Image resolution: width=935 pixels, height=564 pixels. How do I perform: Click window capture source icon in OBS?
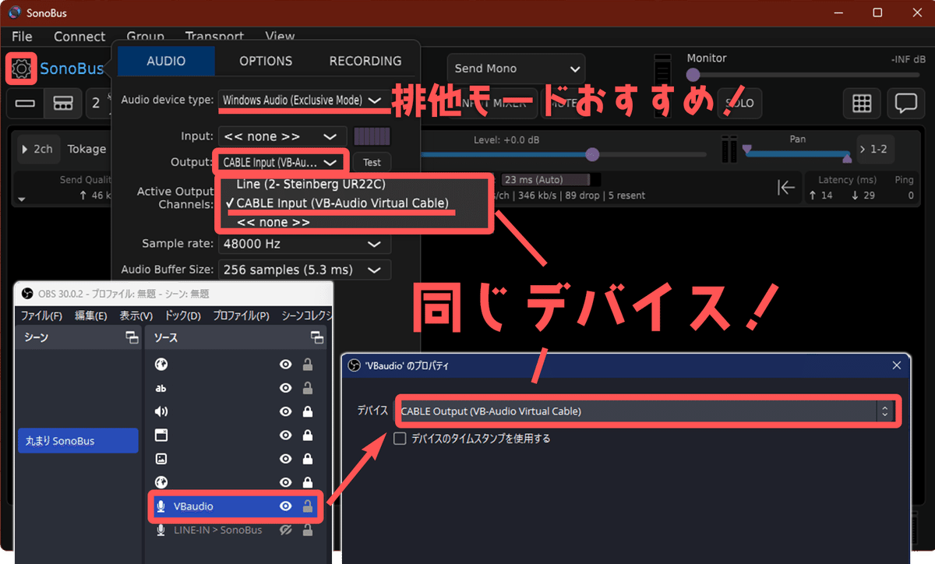coord(161,435)
